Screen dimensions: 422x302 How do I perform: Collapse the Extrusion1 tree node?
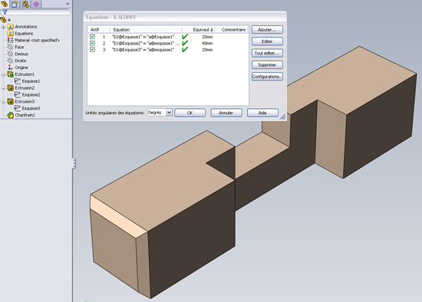point(3,74)
